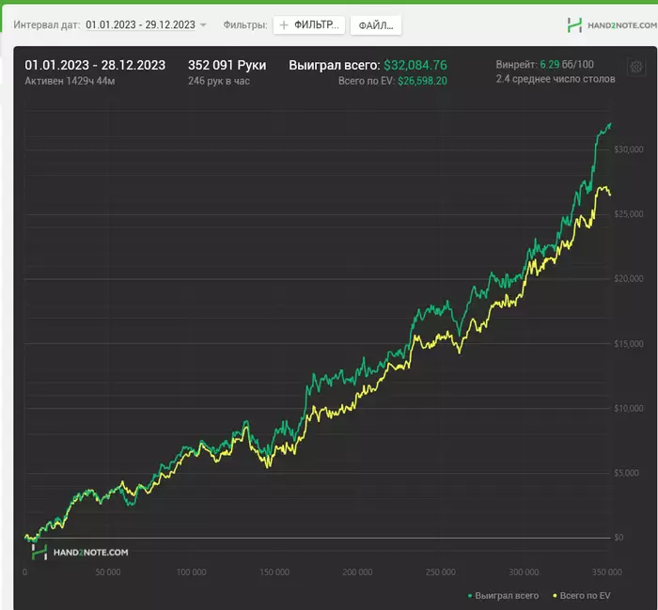Image resolution: width=658 pixels, height=610 pixels.
Task: Select the EV total value $26,598.20
Action: [x=422, y=81]
